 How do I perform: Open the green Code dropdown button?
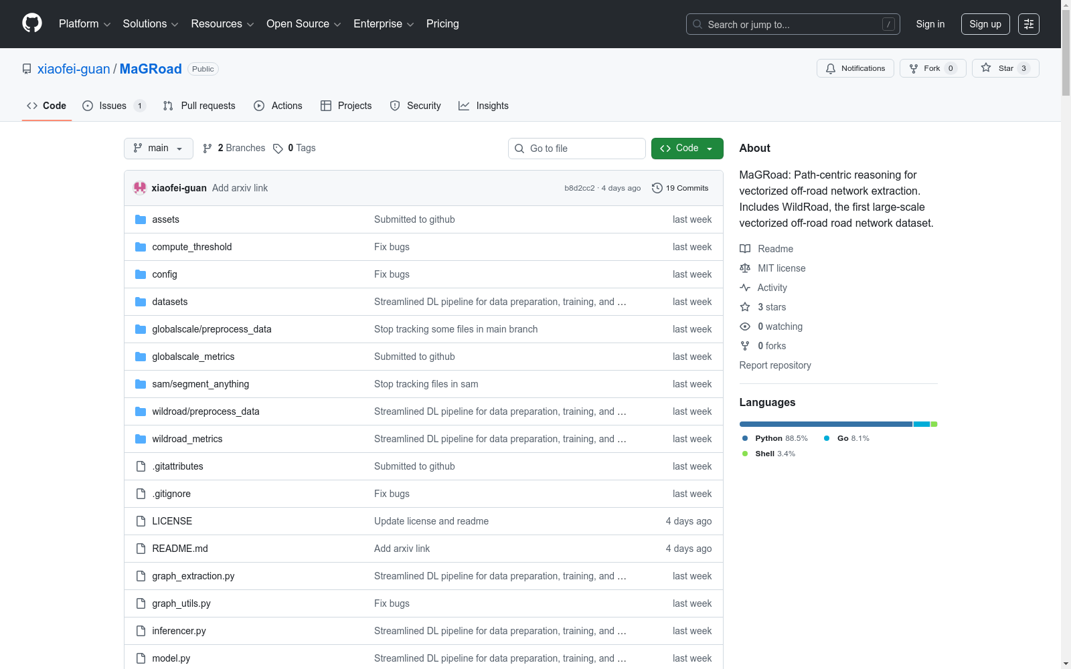point(687,149)
